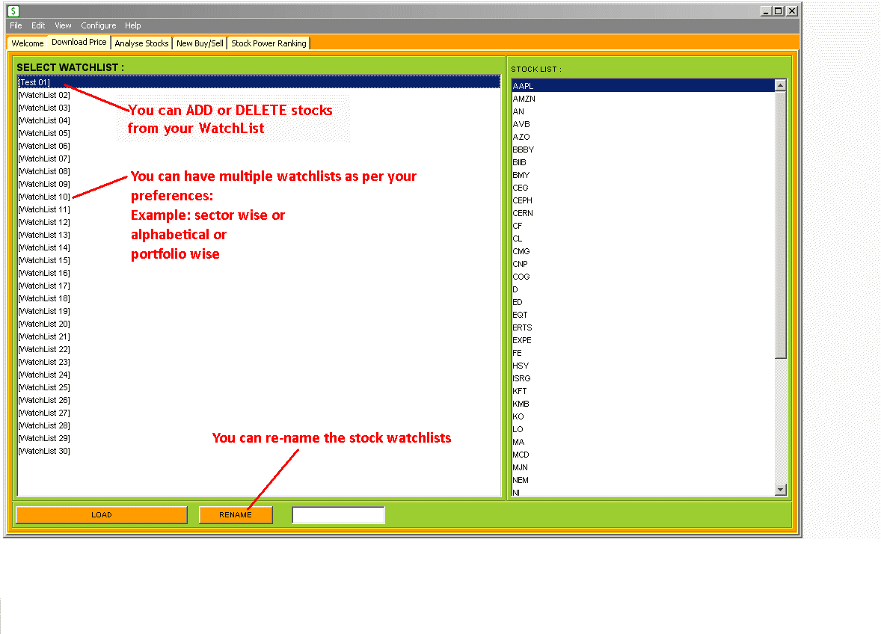This screenshot has height=634, width=881.
Task: Open the Help menu
Action: pos(132,25)
